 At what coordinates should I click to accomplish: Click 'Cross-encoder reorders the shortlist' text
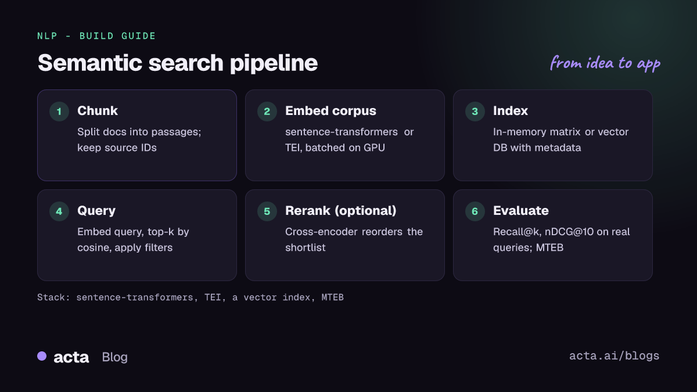click(354, 240)
